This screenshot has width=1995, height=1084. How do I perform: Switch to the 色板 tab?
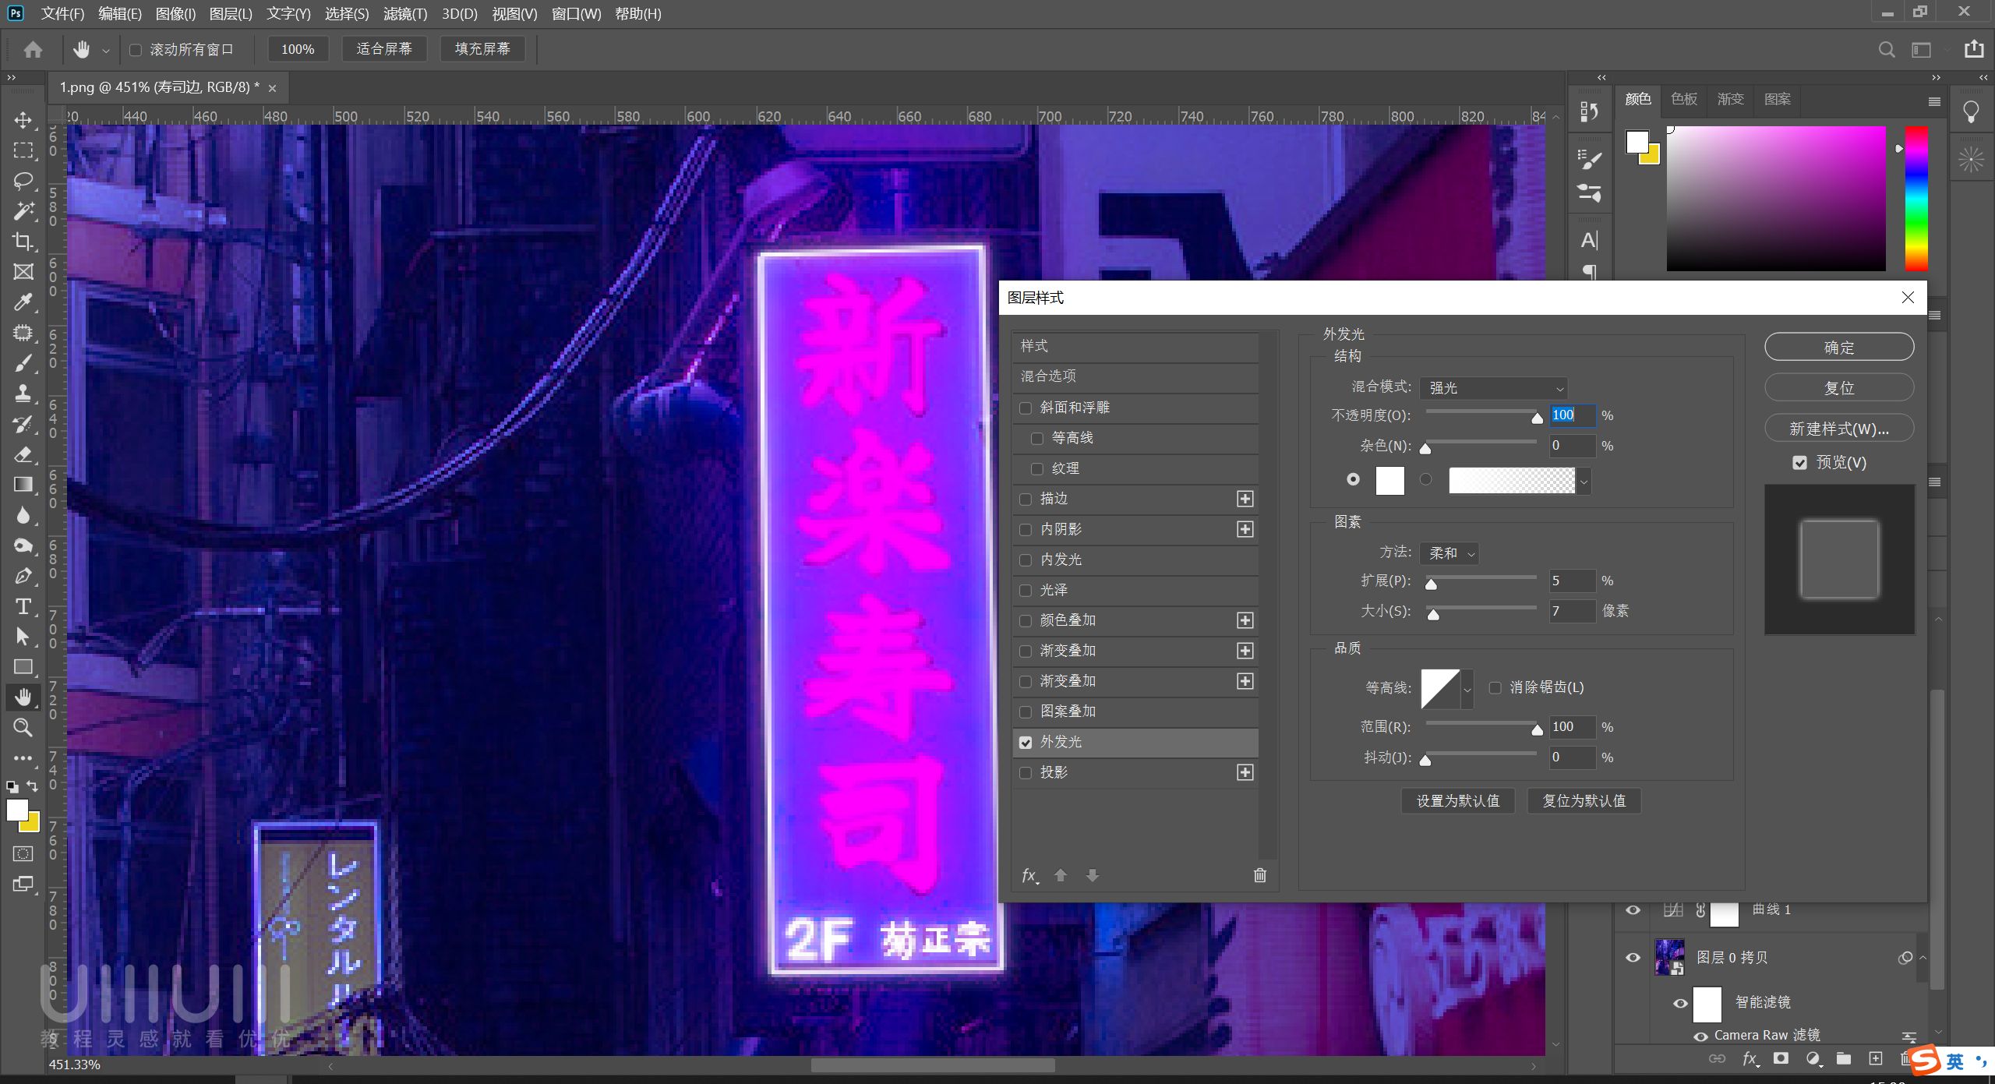[x=1683, y=99]
